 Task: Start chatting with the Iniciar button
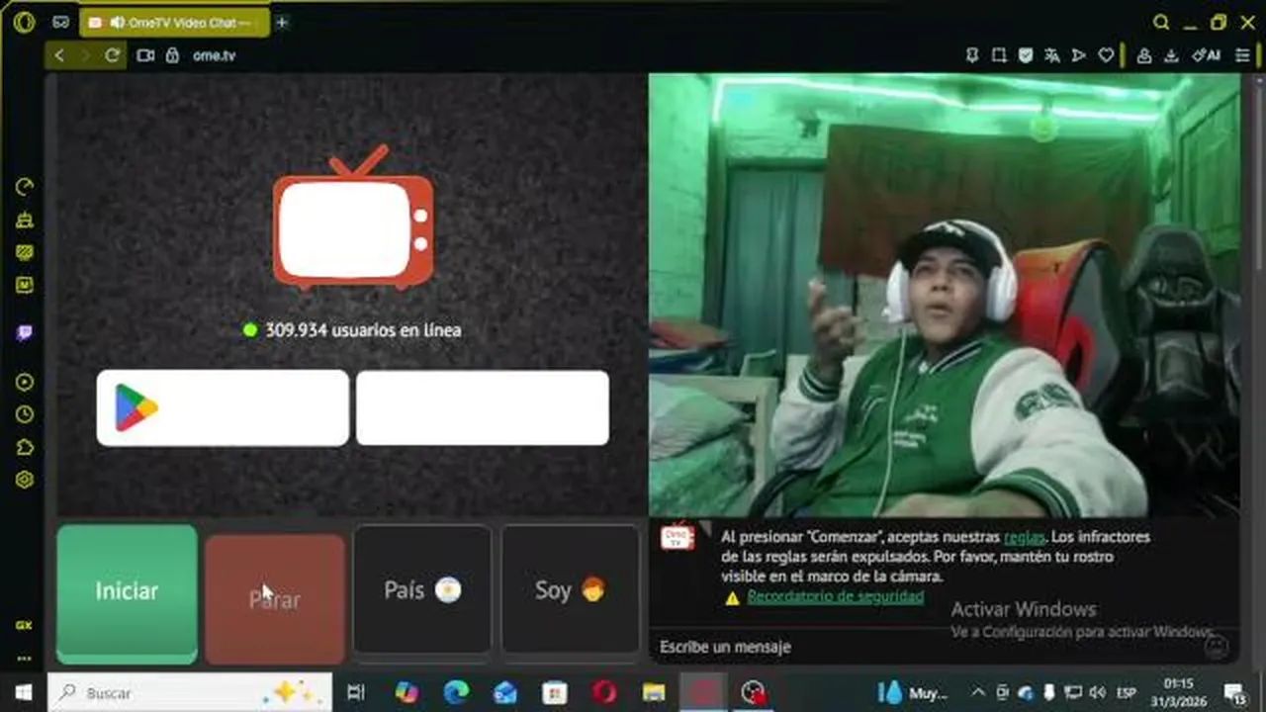pos(127,593)
